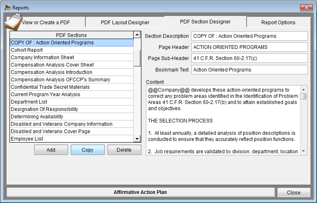The image size is (317, 203).
Task: Click Content box scroll up arrow
Action: tap(303, 90)
